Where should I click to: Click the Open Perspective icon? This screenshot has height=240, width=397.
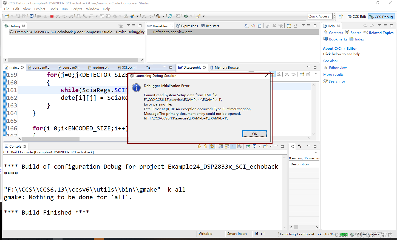click(x=341, y=16)
